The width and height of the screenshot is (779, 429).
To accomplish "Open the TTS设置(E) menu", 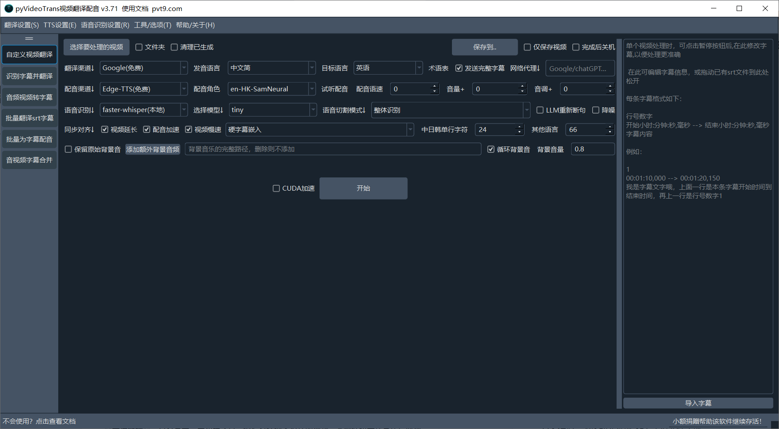I will click(60, 25).
